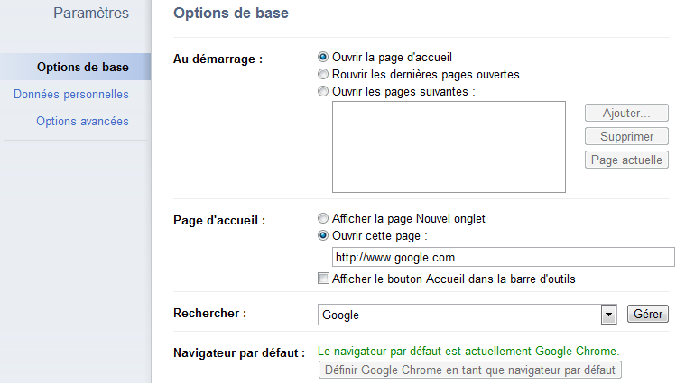This screenshot has height=384, width=676.
Task: Click the Google search engine combo box
Action: pyautogui.click(x=468, y=315)
